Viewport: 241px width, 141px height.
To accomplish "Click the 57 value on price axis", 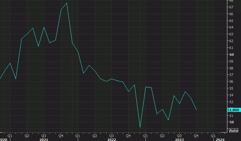I will (231, 75).
